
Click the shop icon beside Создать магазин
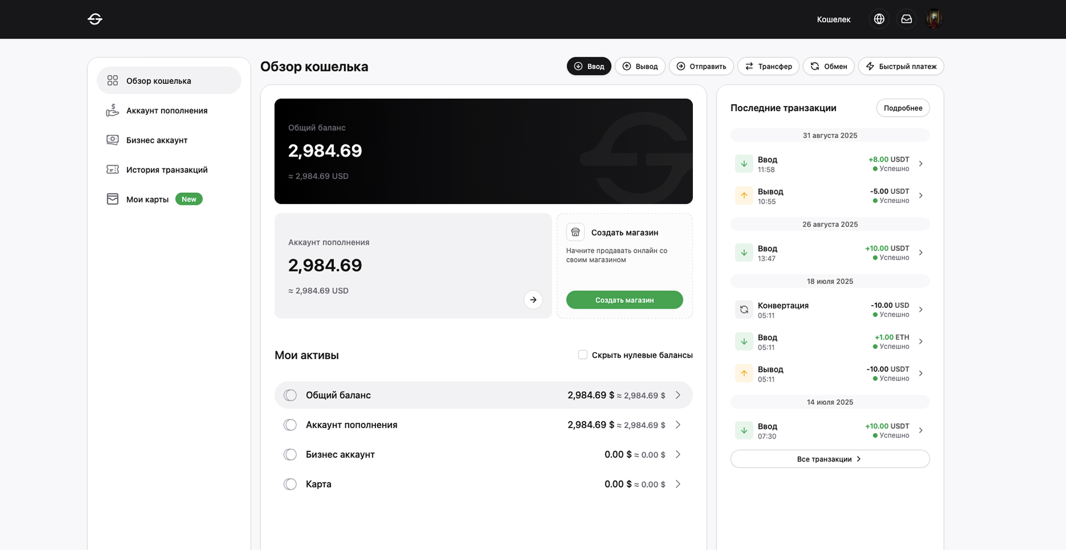575,232
